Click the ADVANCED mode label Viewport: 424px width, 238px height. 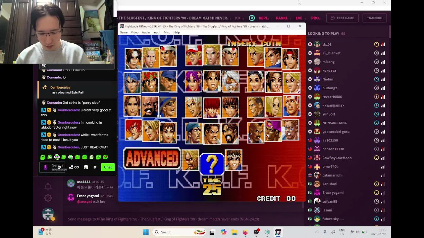(152, 159)
